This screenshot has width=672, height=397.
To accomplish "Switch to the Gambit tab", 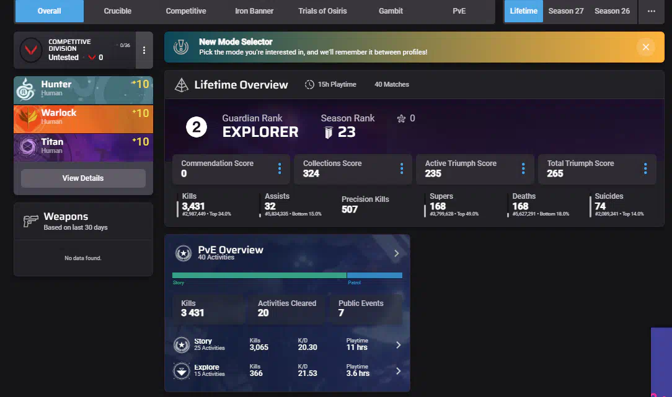I will click(x=391, y=11).
